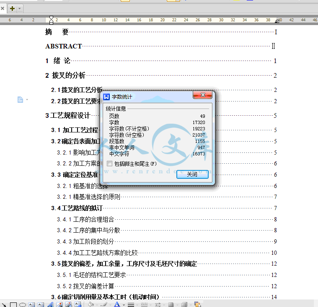Expand the shadow style dropdown arrow
318x307 pixels.
pos(178,305)
